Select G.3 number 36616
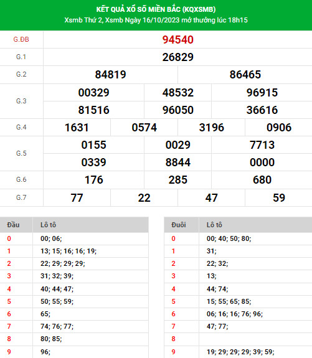The image size is (312, 358). click(262, 110)
